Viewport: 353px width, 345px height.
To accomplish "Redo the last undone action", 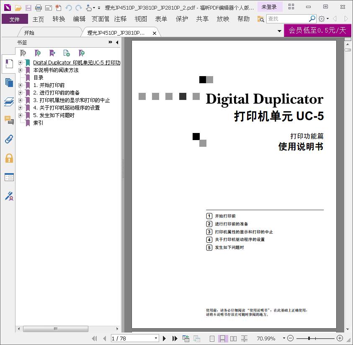I will pos(79,8).
